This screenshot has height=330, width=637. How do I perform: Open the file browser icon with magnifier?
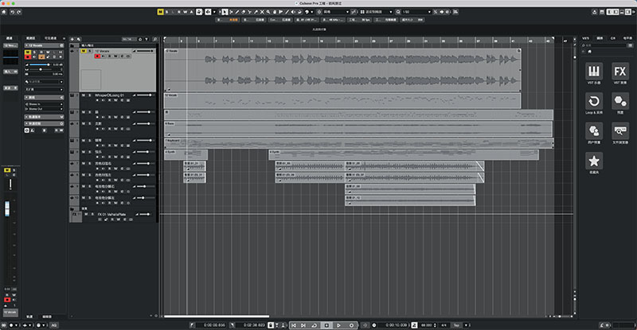[620, 130]
